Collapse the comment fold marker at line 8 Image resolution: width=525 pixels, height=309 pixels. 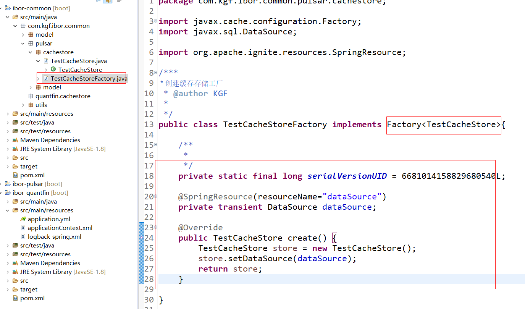pos(156,72)
